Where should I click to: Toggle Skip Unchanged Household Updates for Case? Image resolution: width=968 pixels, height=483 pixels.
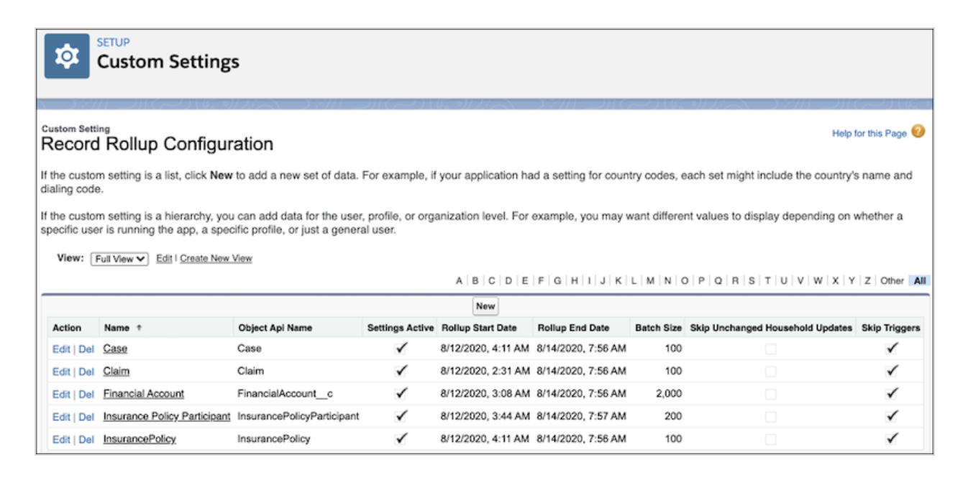(770, 349)
